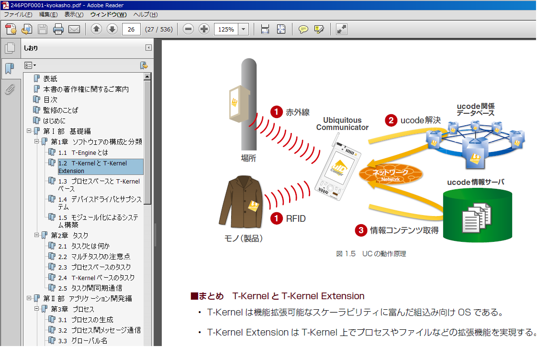
Task: Open the ファイル(F) menu
Action: coord(18,14)
